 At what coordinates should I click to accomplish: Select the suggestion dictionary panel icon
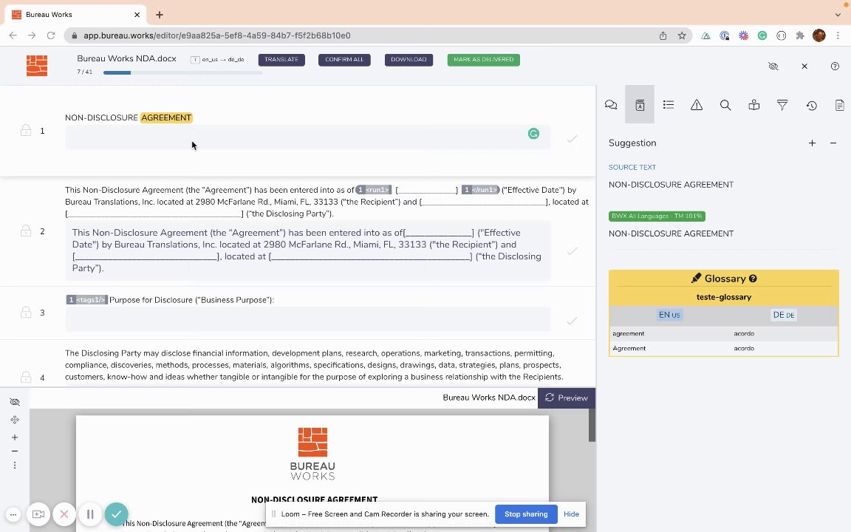[640, 105]
